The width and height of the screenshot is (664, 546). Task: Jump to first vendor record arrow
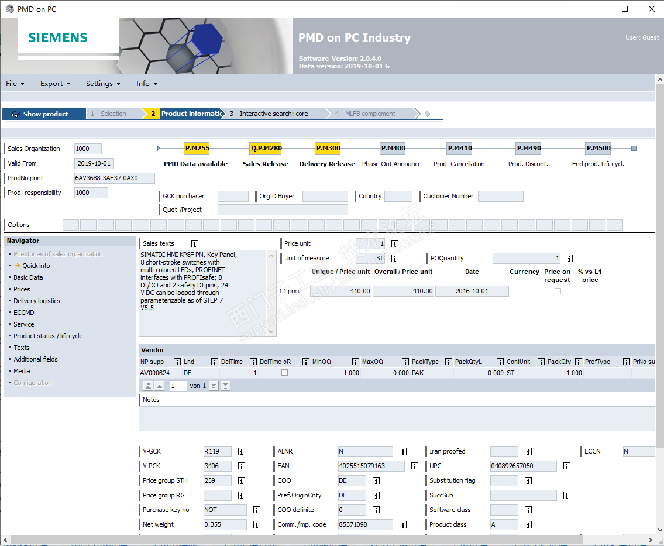pos(147,386)
